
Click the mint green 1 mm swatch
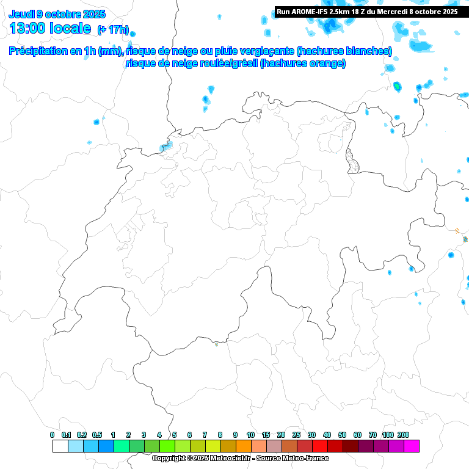pos(121,446)
